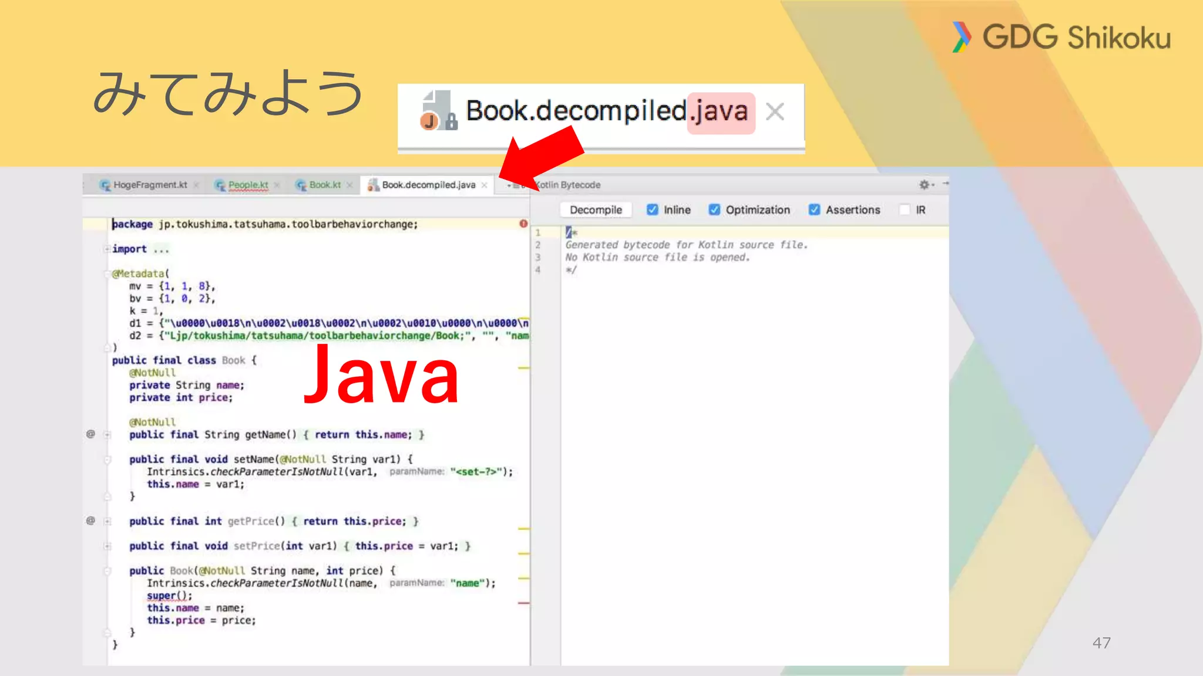
Task: Hide the Kotlin Bytecode tool window
Action: [945, 184]
